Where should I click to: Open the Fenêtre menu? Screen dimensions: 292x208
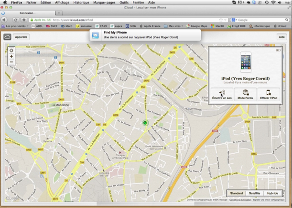click(138, 2)
